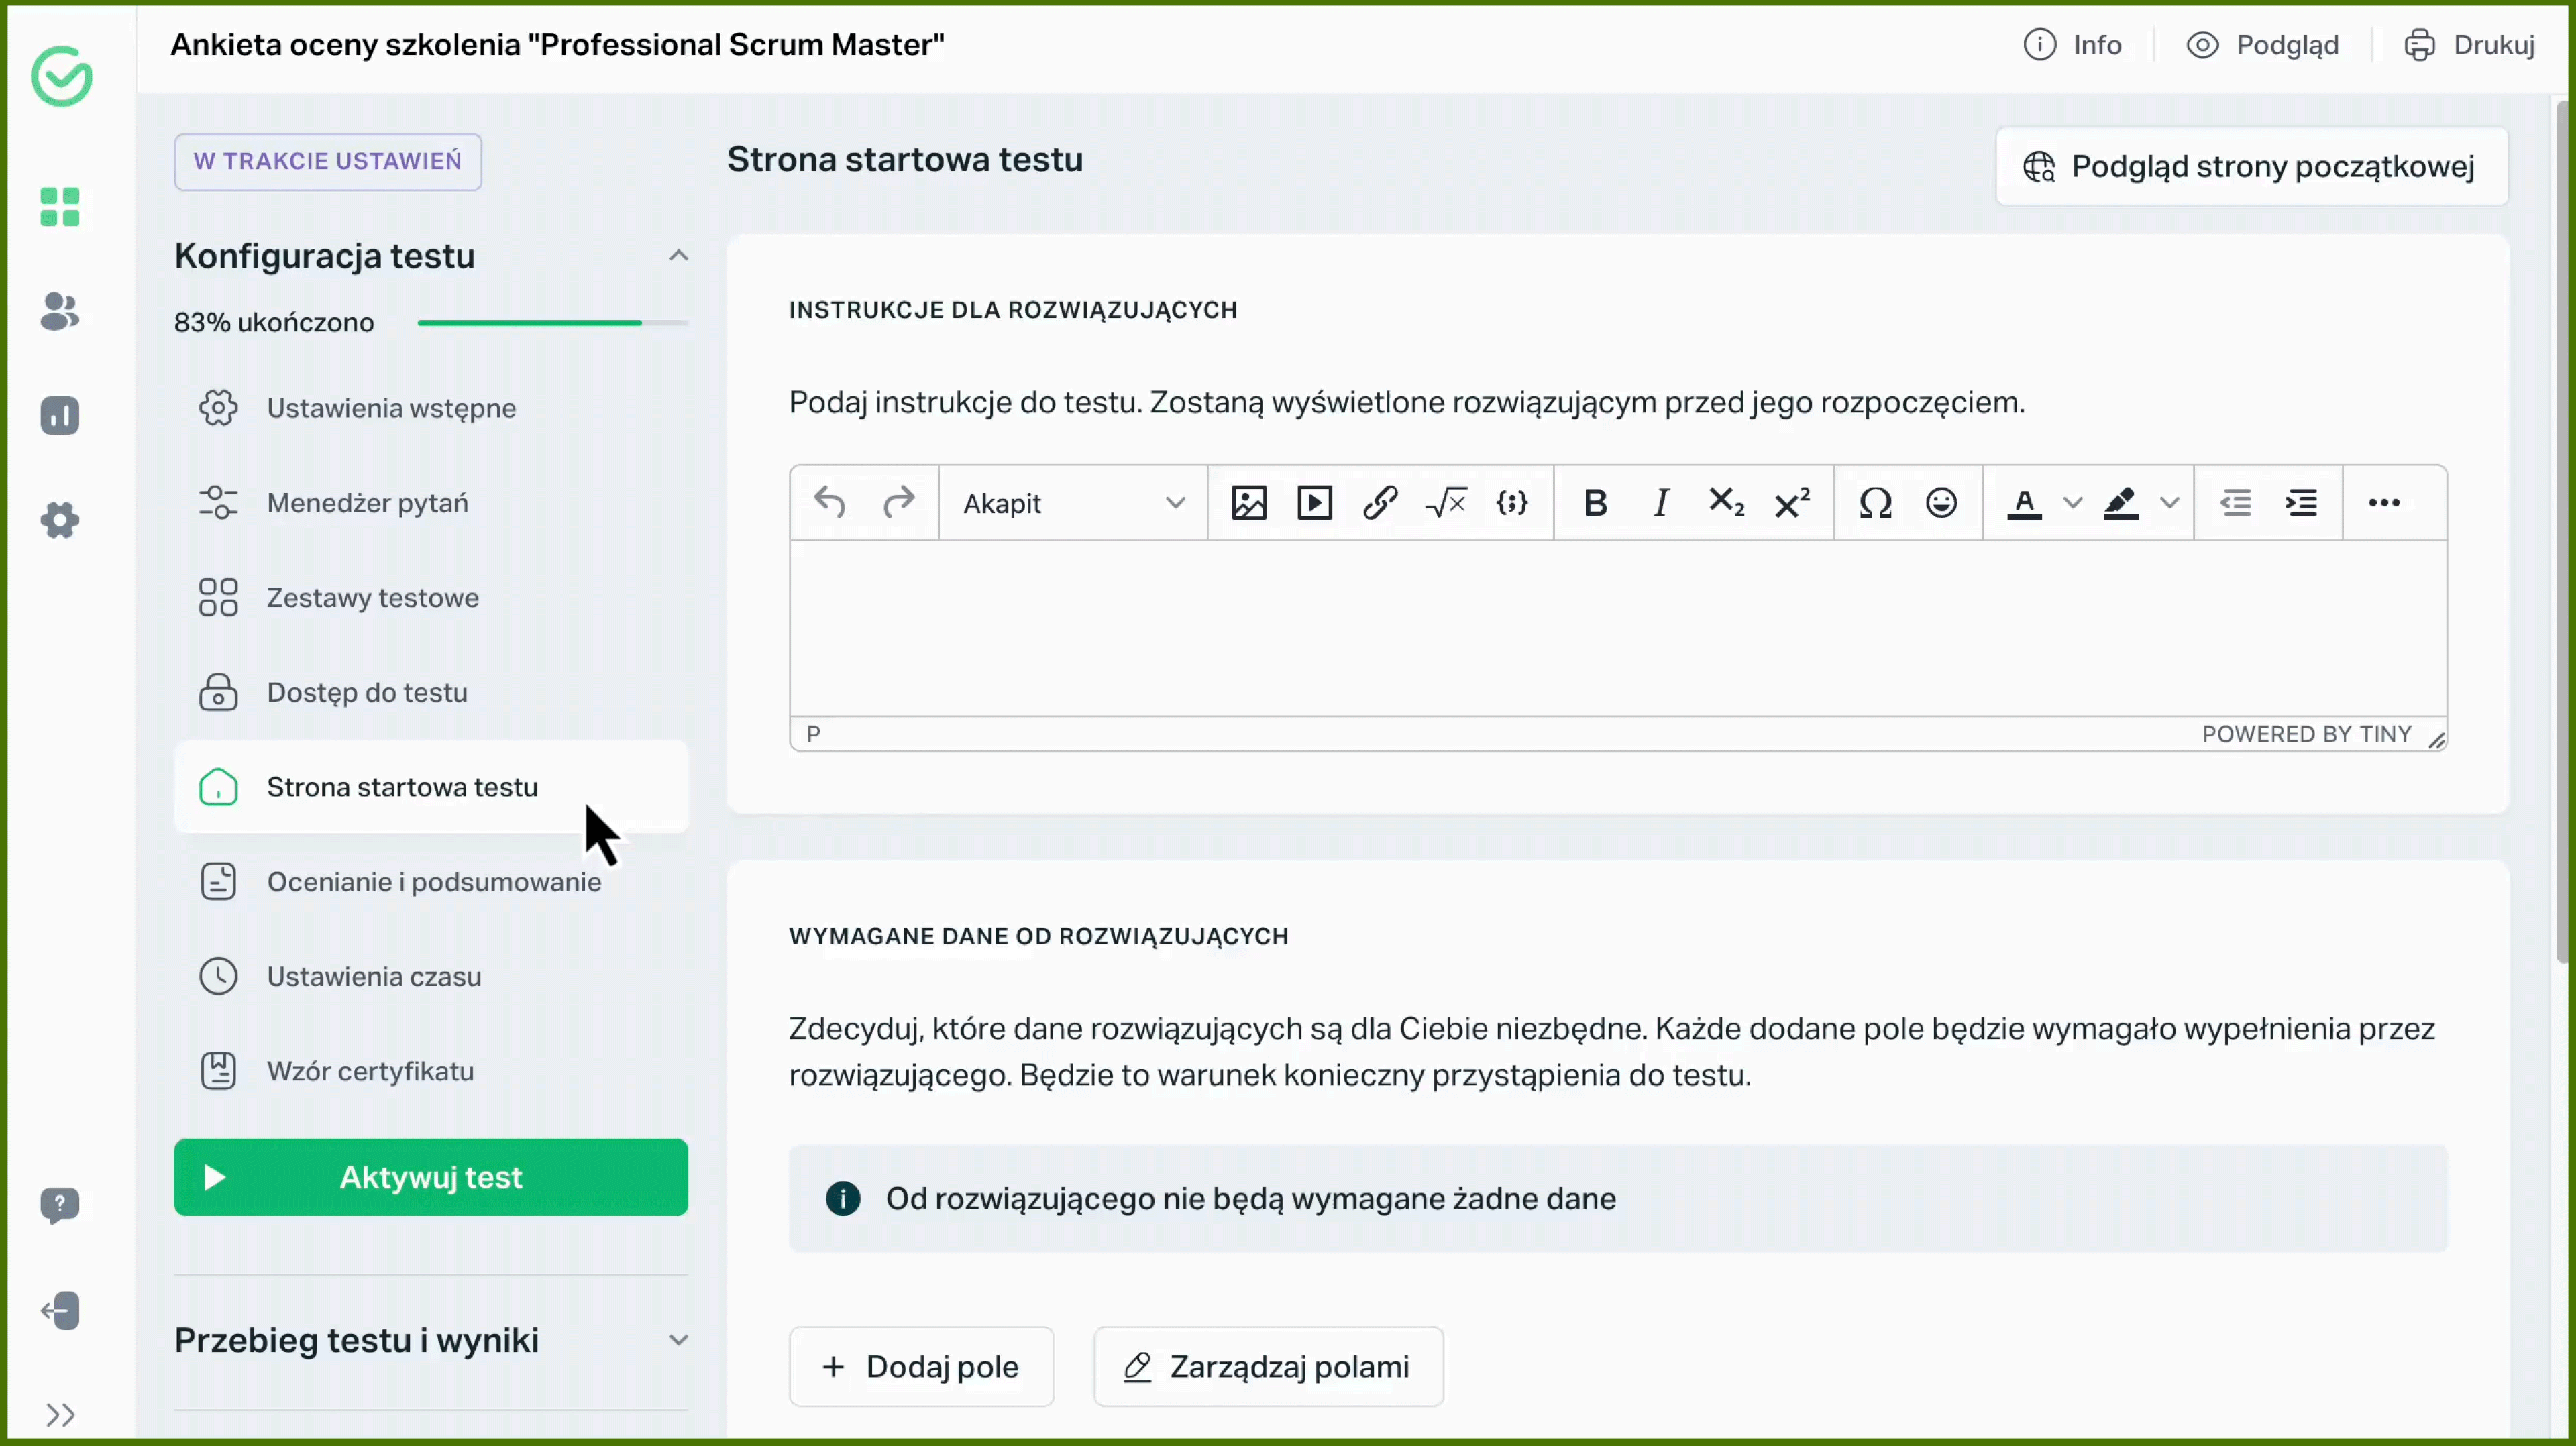Toggle bold formatting
Image resolution: width=2576 pixels, height=1446 pixels.
coord(1595,503)
